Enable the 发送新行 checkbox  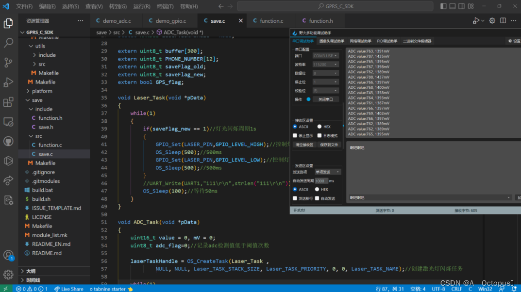click(295, 198)
